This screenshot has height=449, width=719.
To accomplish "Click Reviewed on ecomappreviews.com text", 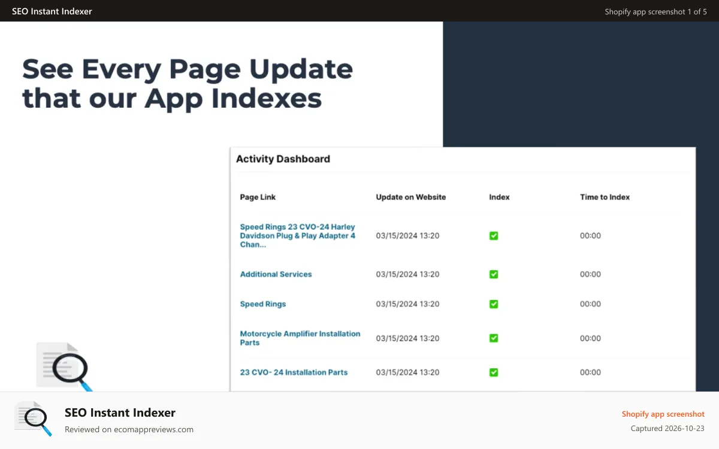I will (x=129, y=429).
